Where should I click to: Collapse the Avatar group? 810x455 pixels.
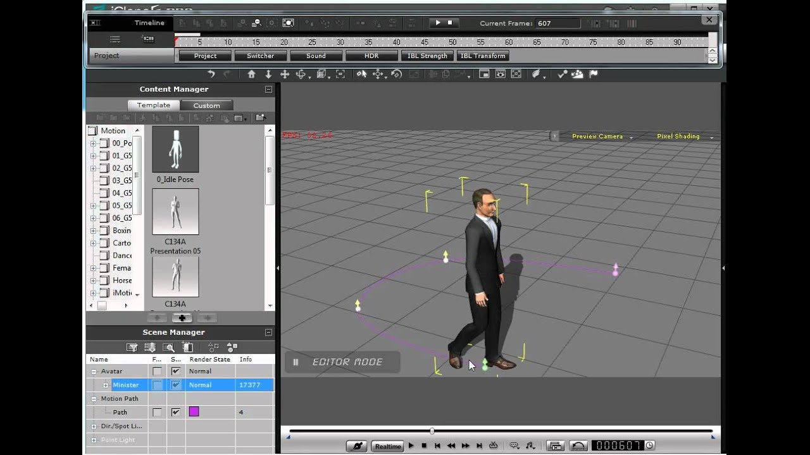pos(94,372)
